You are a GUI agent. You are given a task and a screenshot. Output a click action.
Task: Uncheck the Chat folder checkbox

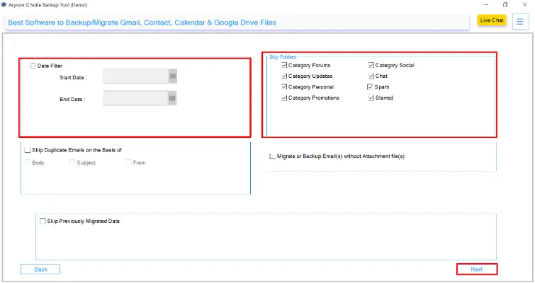tap(371, 76)
